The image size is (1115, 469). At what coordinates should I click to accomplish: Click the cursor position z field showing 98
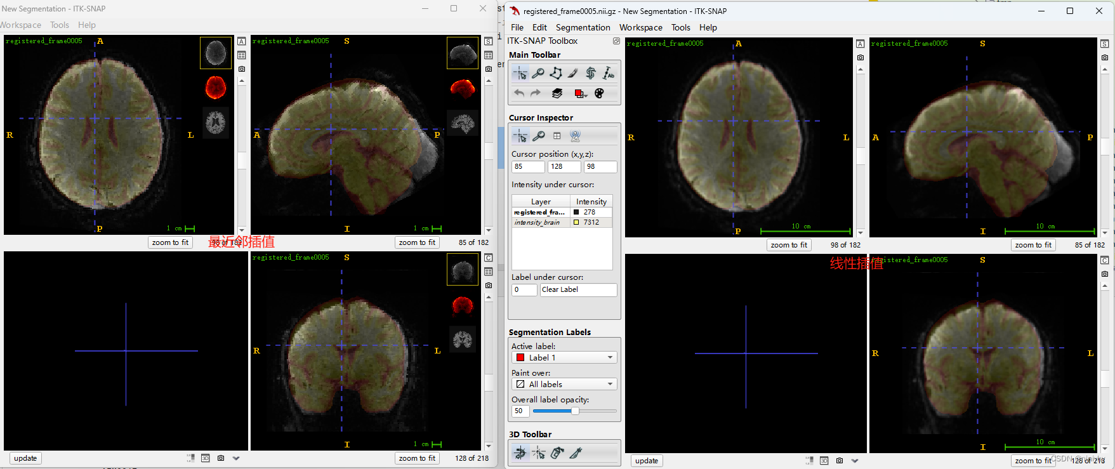tap(600, 167)
